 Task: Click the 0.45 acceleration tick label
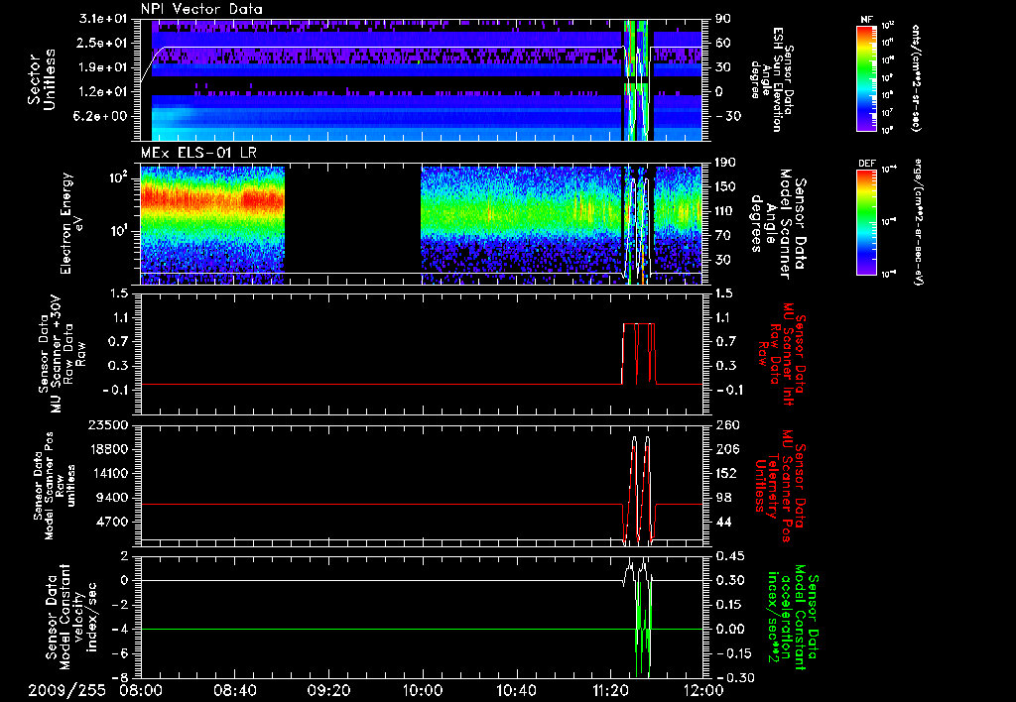click(729, 556)
